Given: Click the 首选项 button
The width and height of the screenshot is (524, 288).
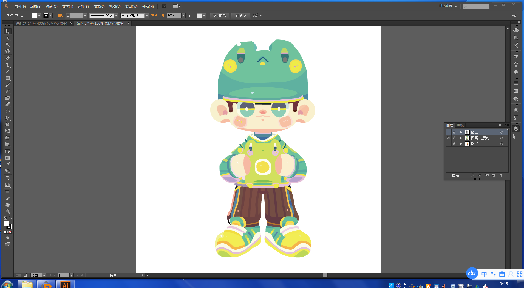Looking at the screenshot, I should point(241,16).
